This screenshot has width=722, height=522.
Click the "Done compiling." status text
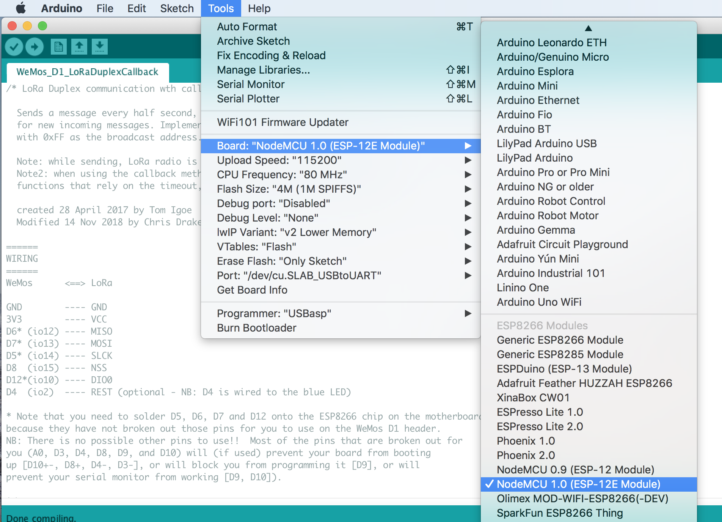41,518
